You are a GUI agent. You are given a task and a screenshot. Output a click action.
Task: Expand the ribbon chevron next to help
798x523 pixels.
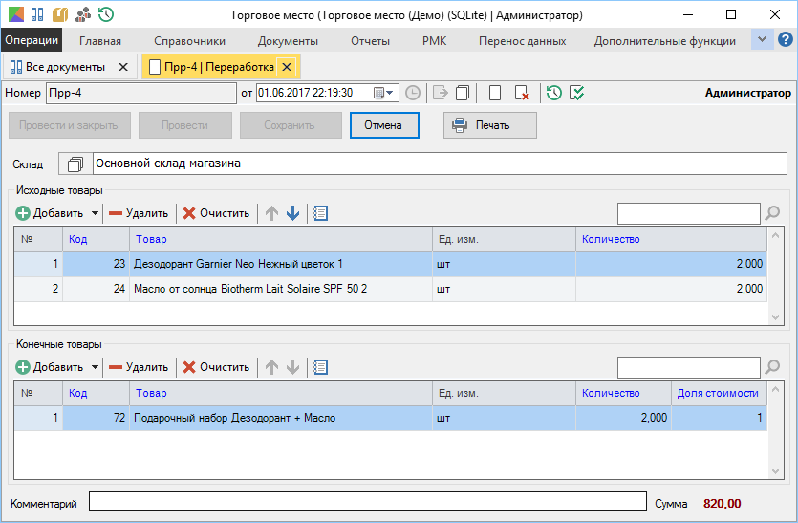762,39
